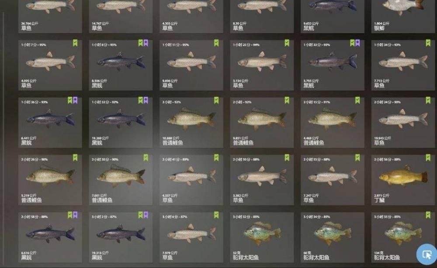The width and height of the screenshot is (437, 268).
Task: Select the 2小时15分 普通鲤鱼 4.468公斤 card
Action: pos(333,123)
